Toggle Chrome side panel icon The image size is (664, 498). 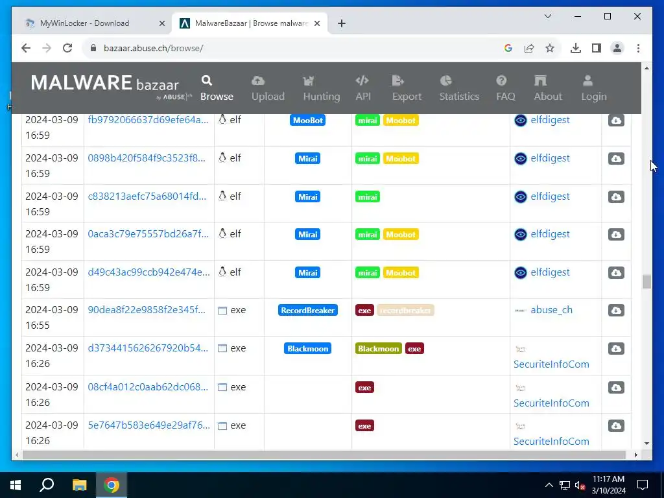(597, 48)
